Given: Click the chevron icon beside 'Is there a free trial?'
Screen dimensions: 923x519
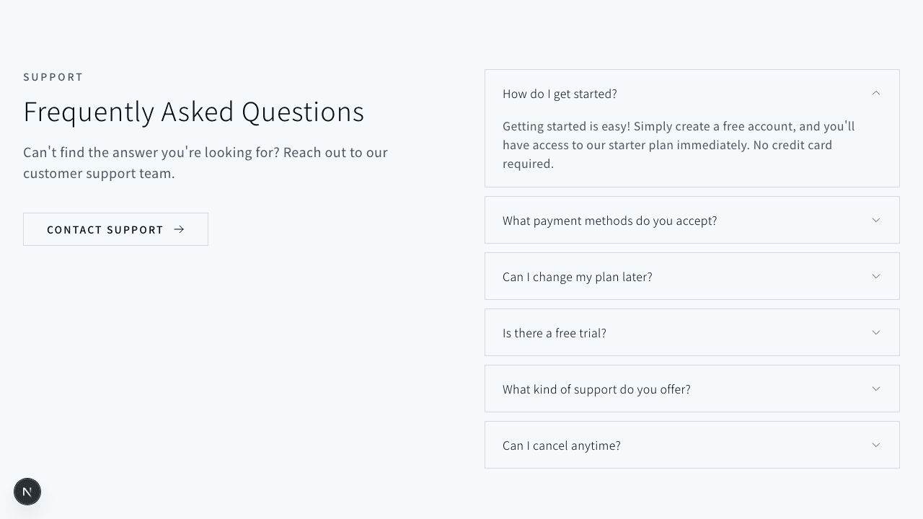Looking at the screenshot, I should [x=876, y=332].
